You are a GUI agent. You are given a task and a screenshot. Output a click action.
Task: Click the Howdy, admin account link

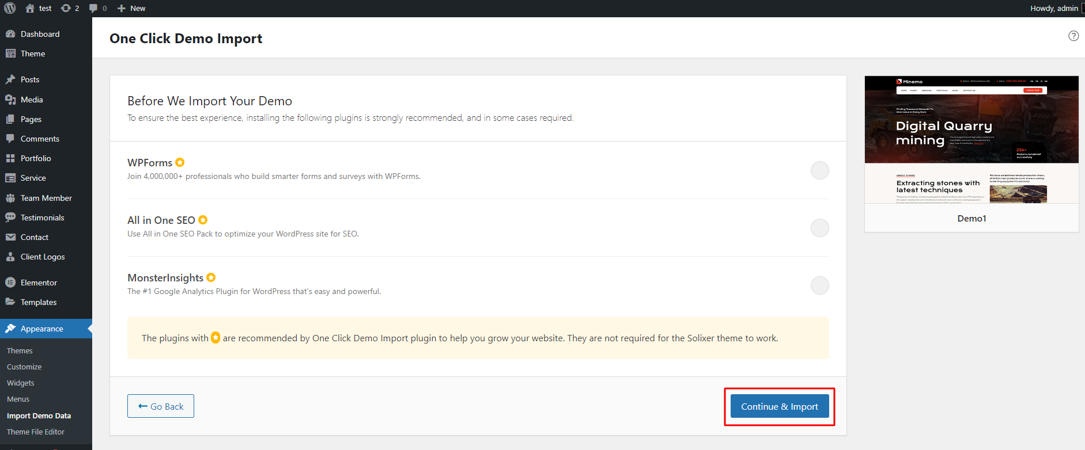(1054, 8)
